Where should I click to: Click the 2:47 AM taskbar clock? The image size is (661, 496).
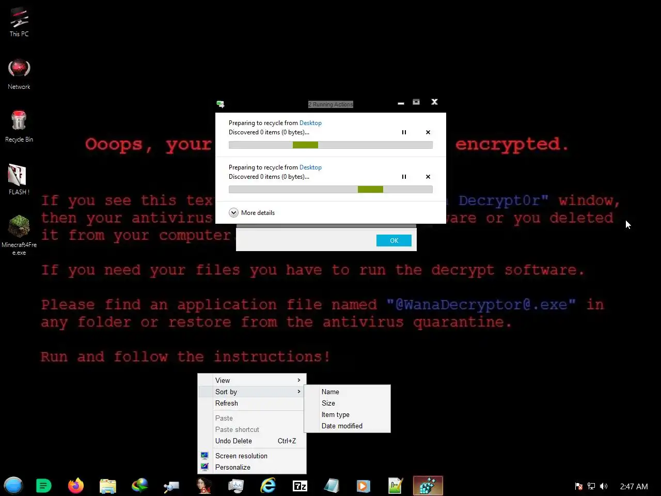(x=634, y=486)
